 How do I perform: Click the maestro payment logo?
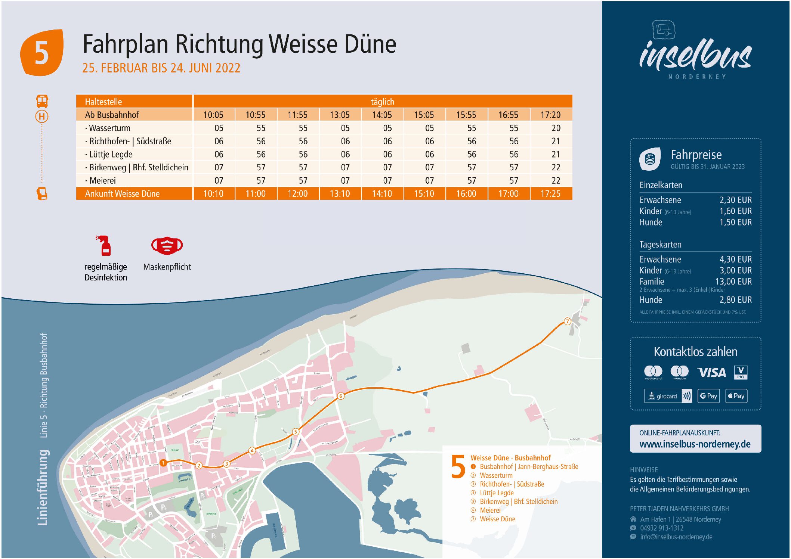point(679,372)
